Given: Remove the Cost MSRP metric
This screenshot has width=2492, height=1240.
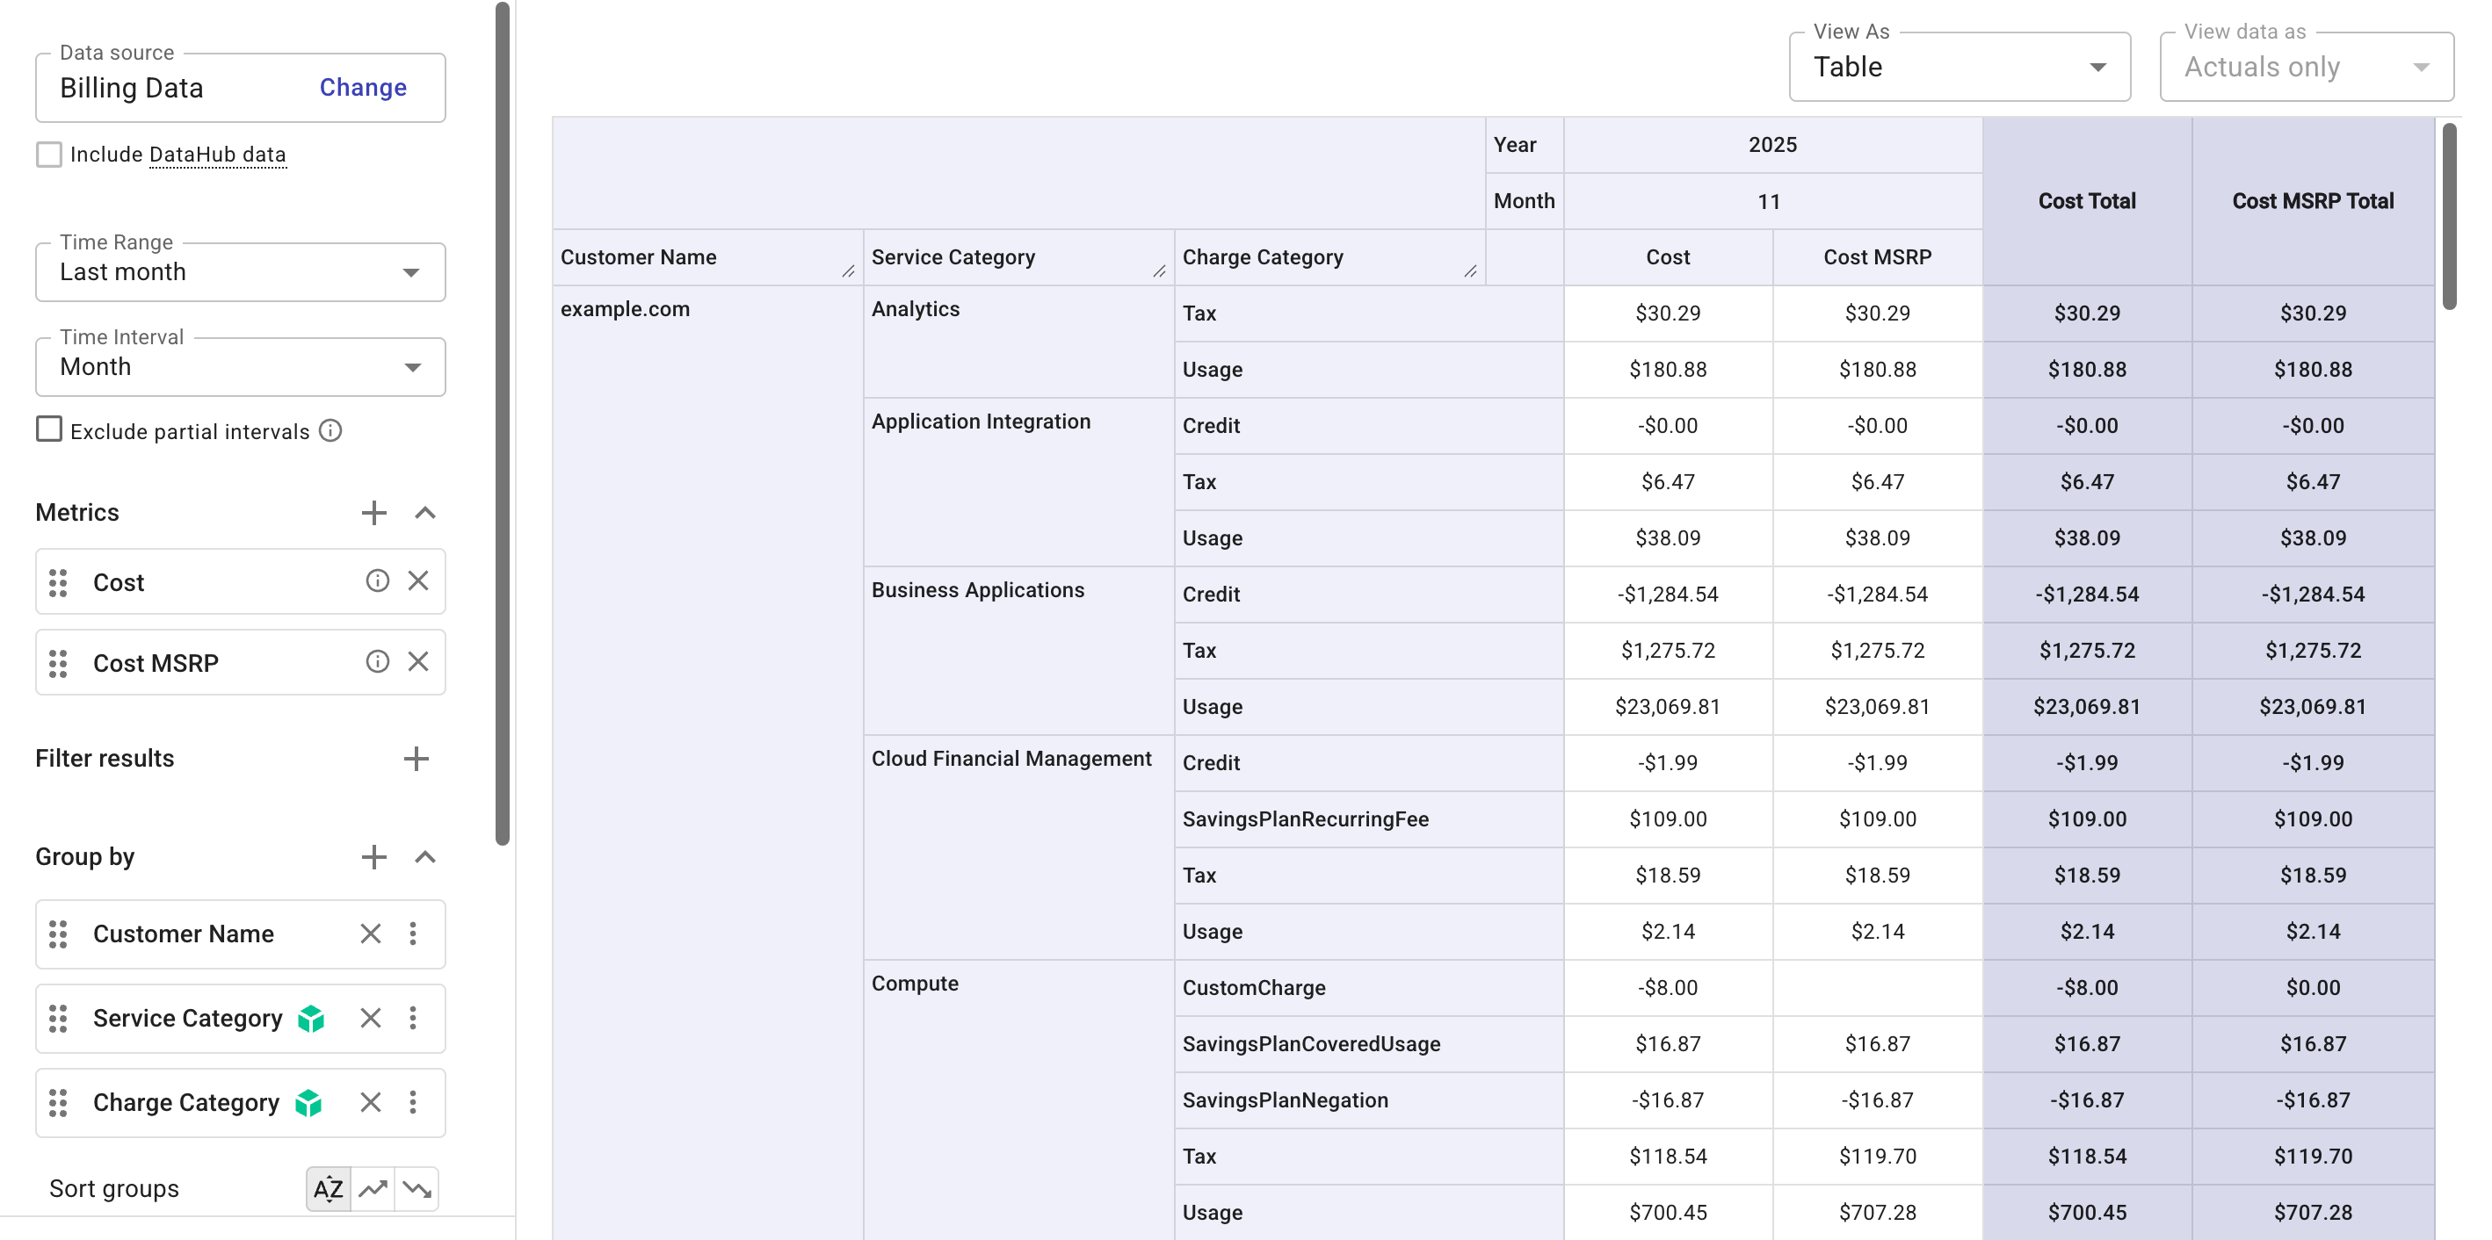Looking at the screenshot, I should tap(419, 662).
